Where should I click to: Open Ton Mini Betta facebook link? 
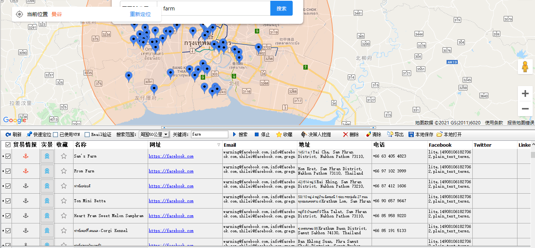(171, 201)
